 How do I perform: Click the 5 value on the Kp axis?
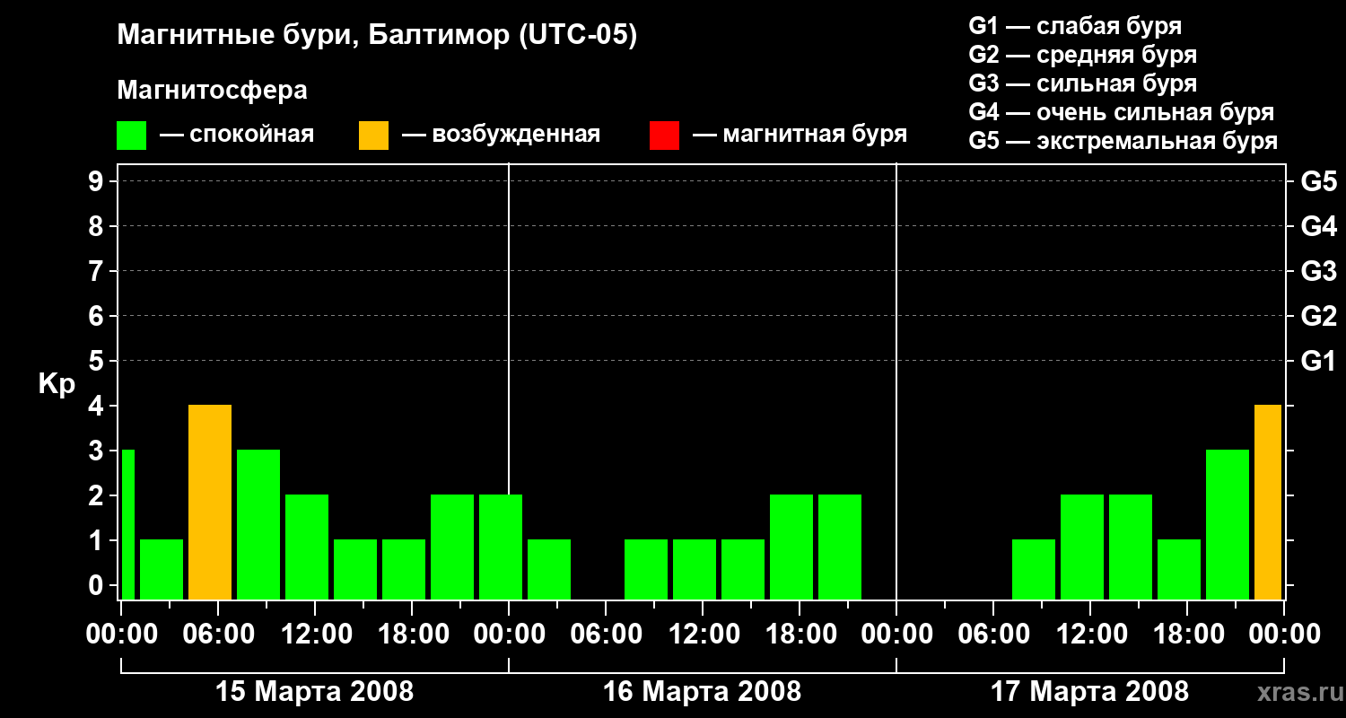coord(97,361)
